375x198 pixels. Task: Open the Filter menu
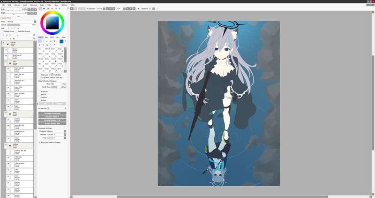pyautogui.click(x=49, y=5)
